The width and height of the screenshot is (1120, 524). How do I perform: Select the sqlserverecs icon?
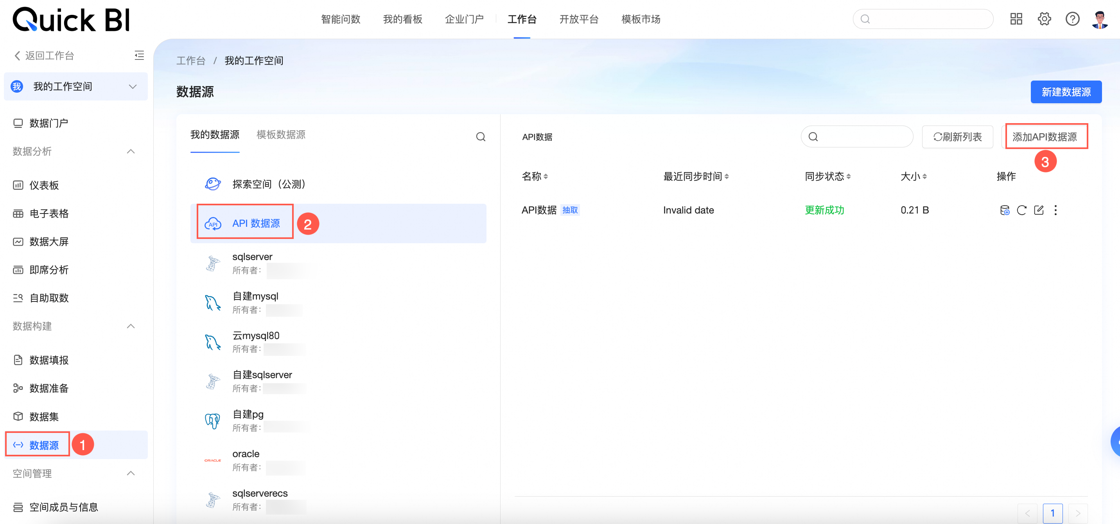coord(213,500)
